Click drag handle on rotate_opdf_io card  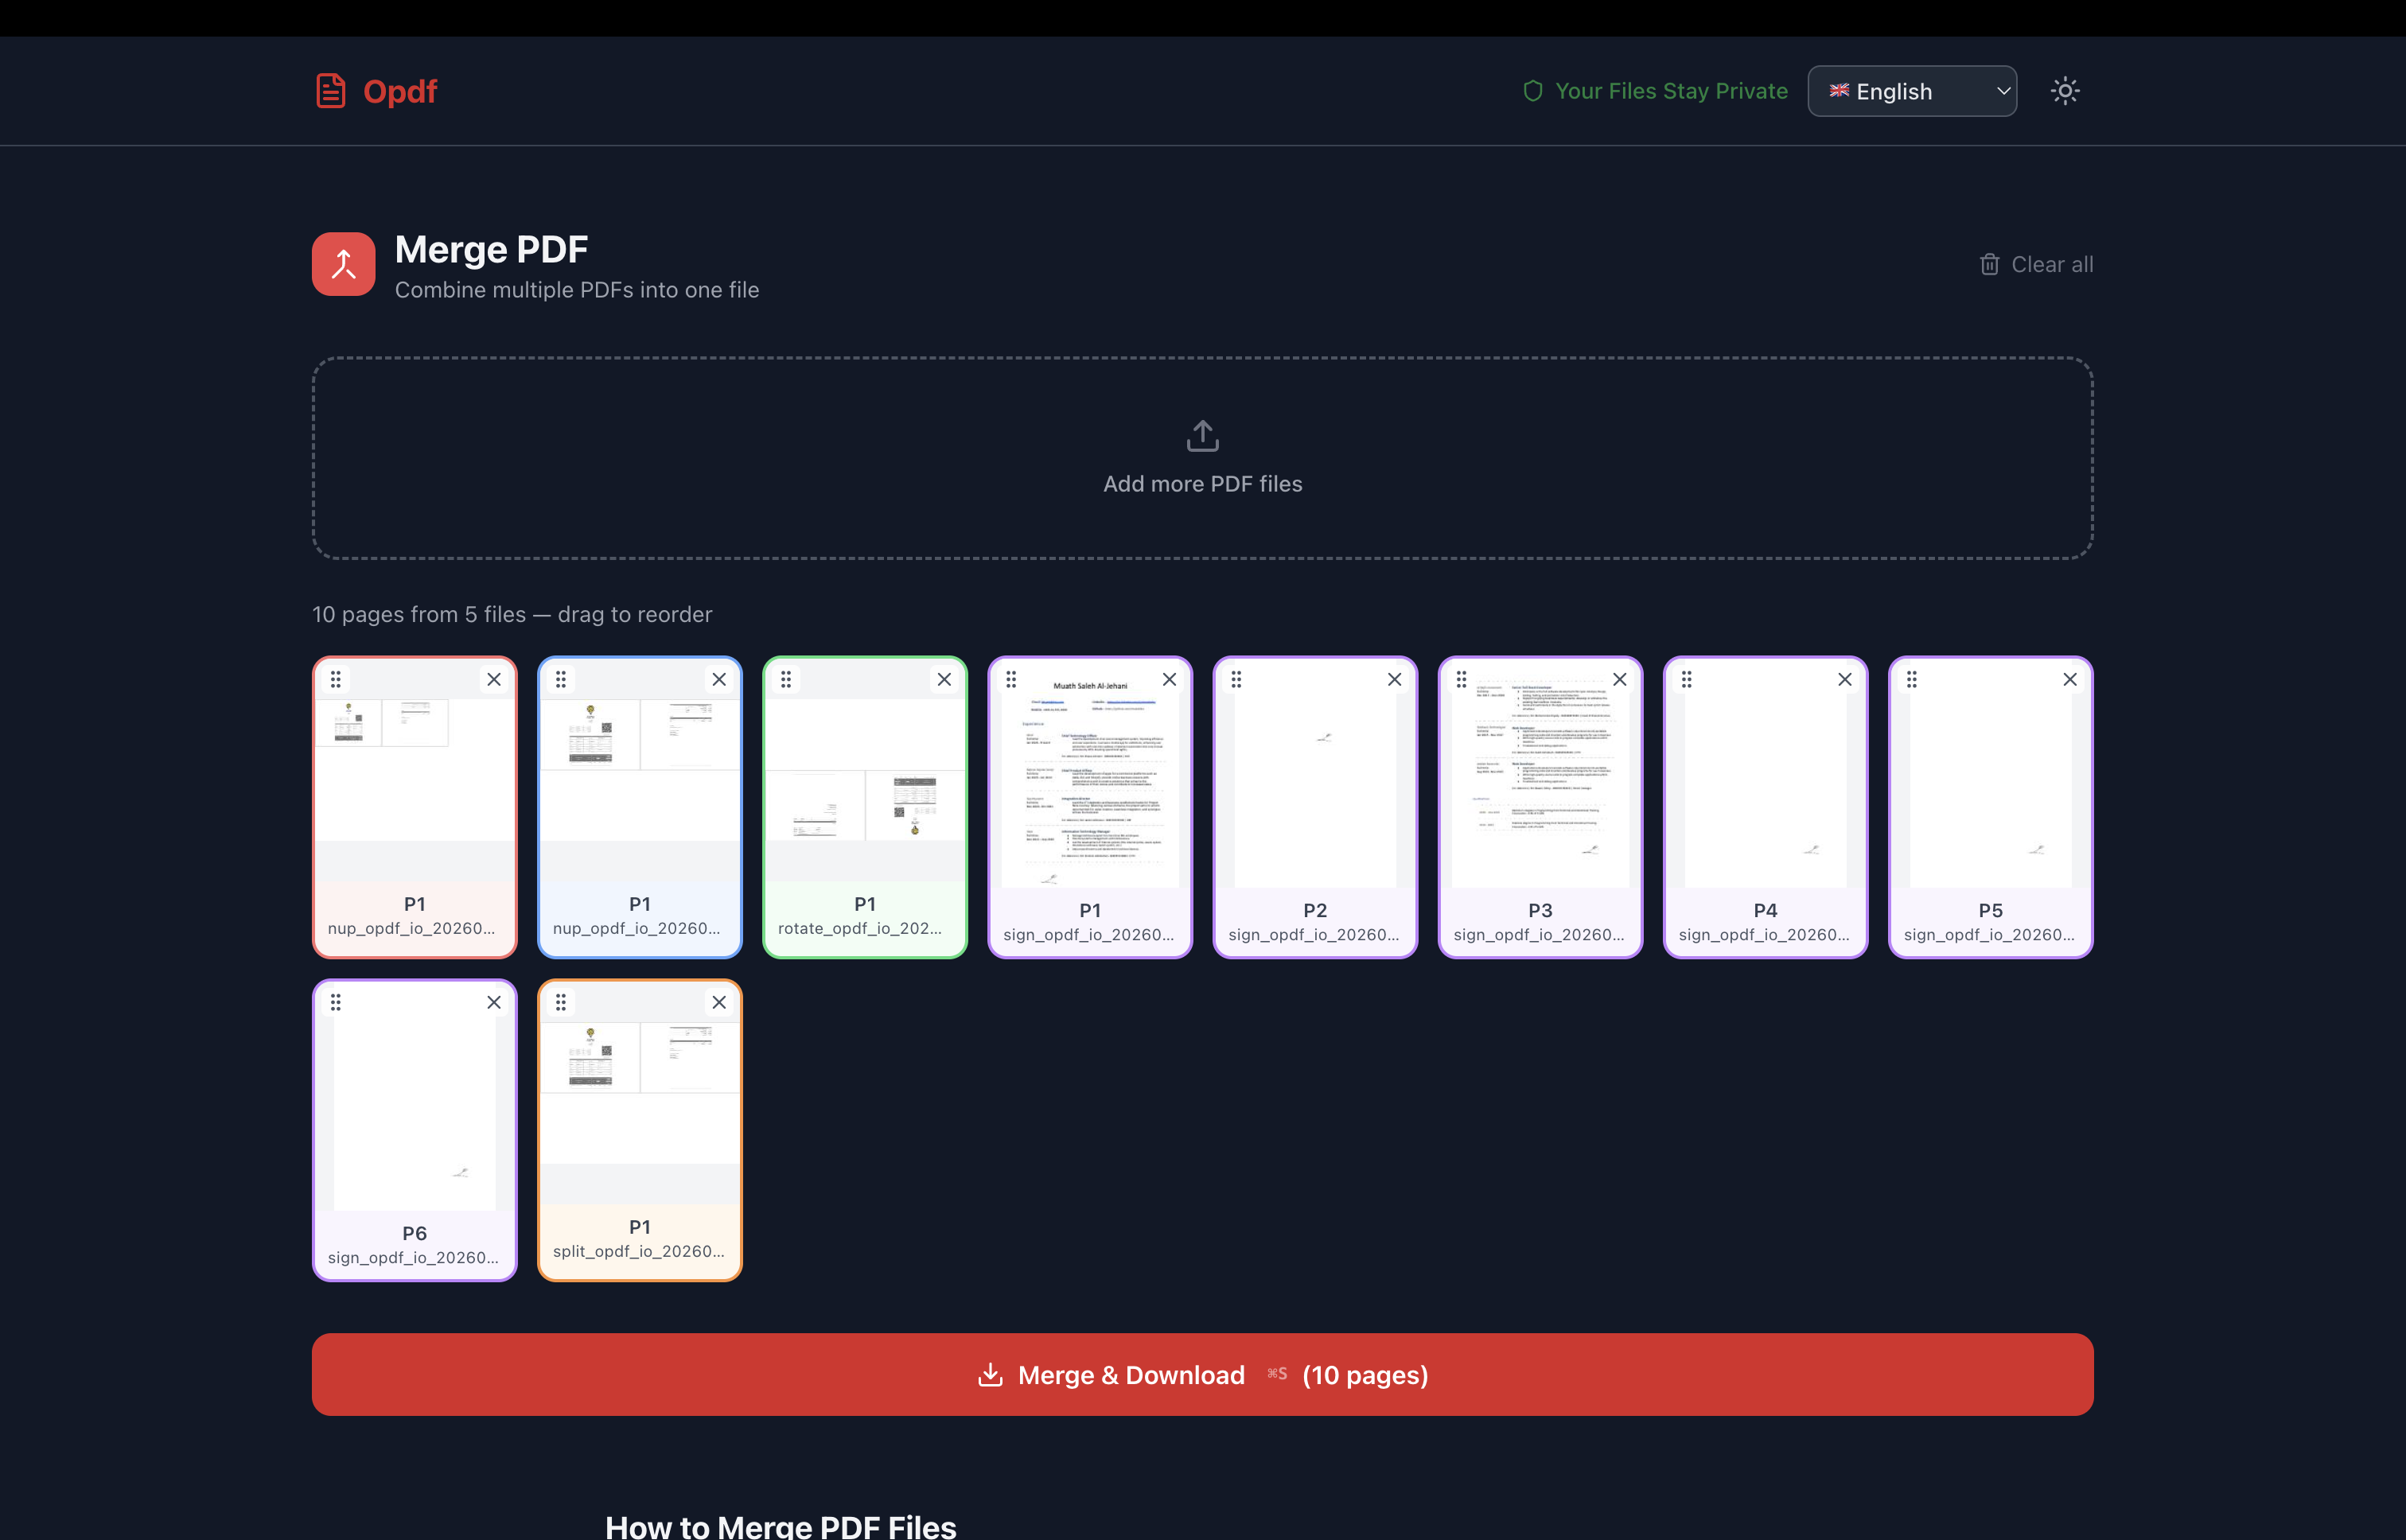click(786, 680)
